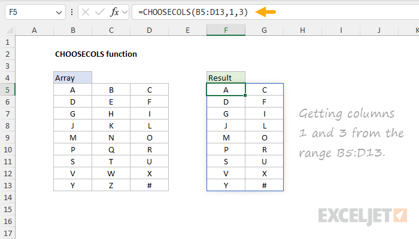Select Result cell G11 containing 'U'
The image size is (419, 239).
pos(265,161)
